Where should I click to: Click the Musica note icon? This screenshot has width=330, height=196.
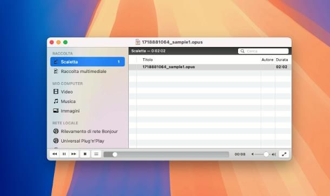point(56,101)
